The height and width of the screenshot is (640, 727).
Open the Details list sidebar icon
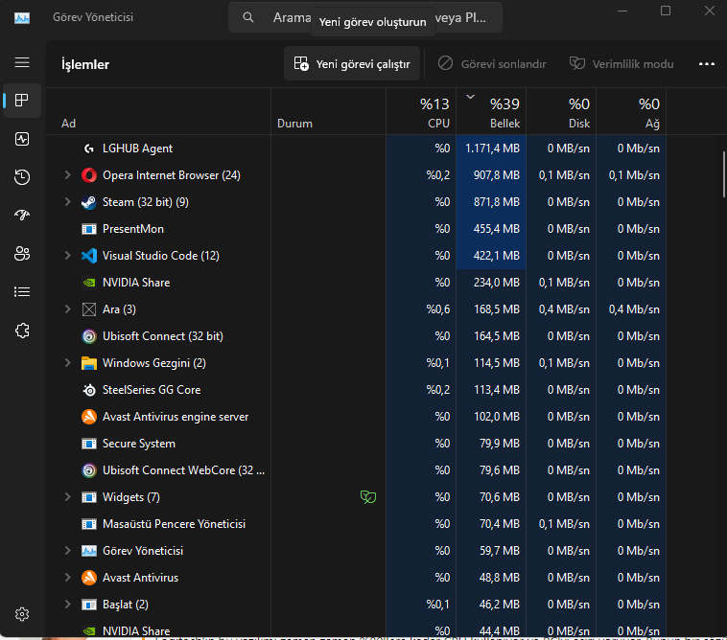pos(22,292)
